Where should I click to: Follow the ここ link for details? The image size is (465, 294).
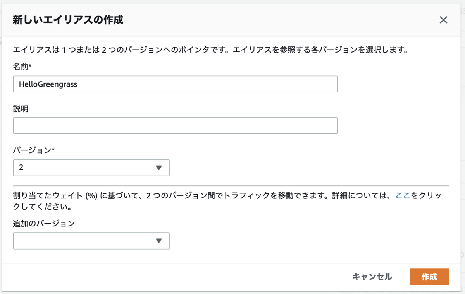pyautogui.click(x=402, y=196)
